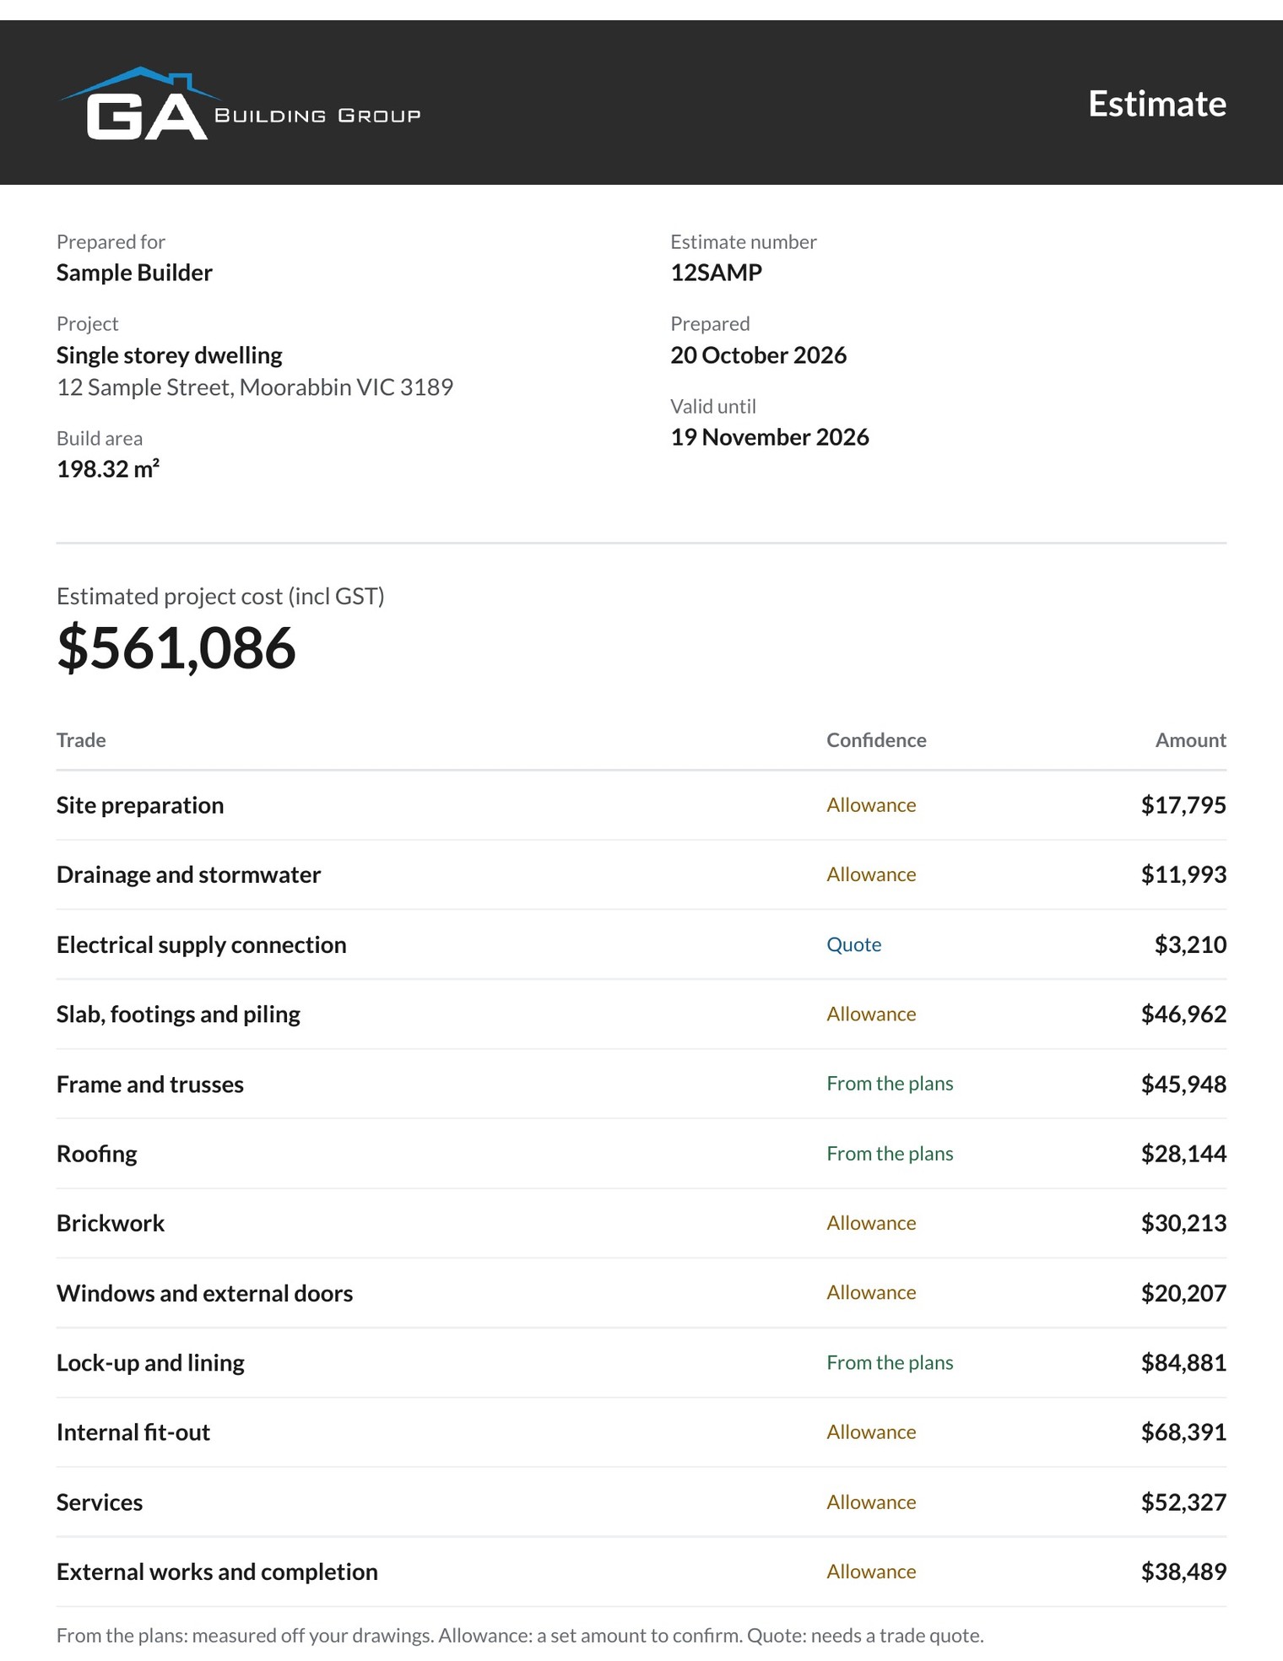Click the Confidence column header

pyautogui.click(x=876, y=740)
